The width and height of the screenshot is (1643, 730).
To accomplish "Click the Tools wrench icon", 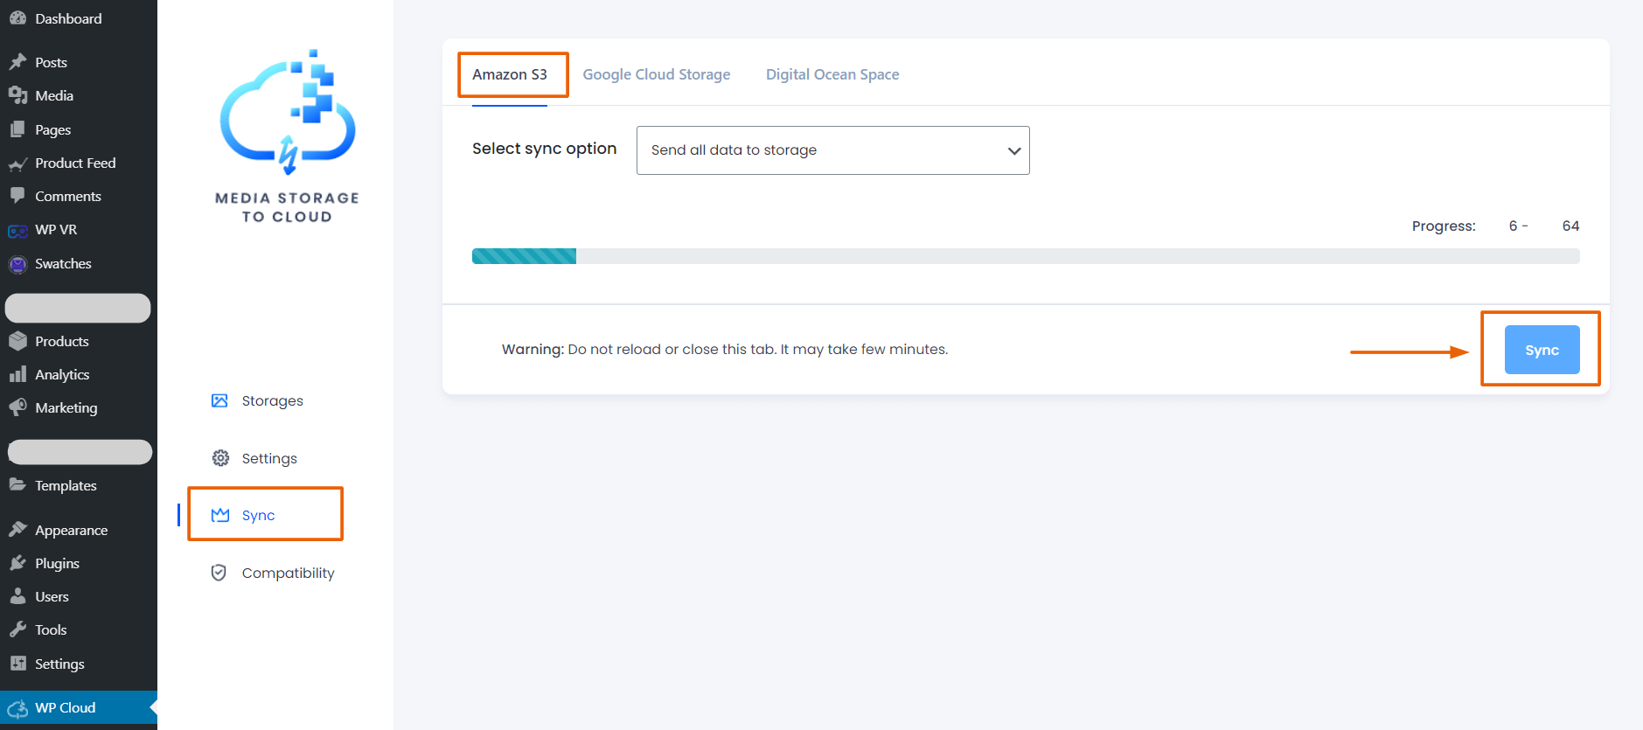I will (x=17, y=629).
